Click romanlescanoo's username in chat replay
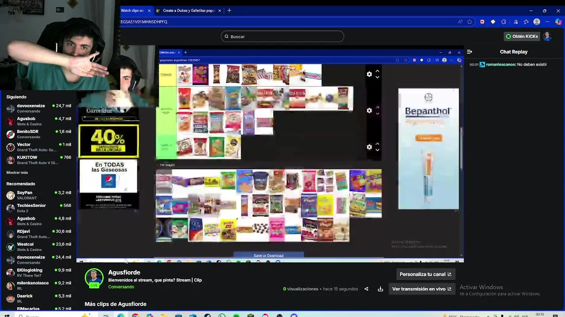The width and height of the screenshot is (565, 317). pos(501,64)
